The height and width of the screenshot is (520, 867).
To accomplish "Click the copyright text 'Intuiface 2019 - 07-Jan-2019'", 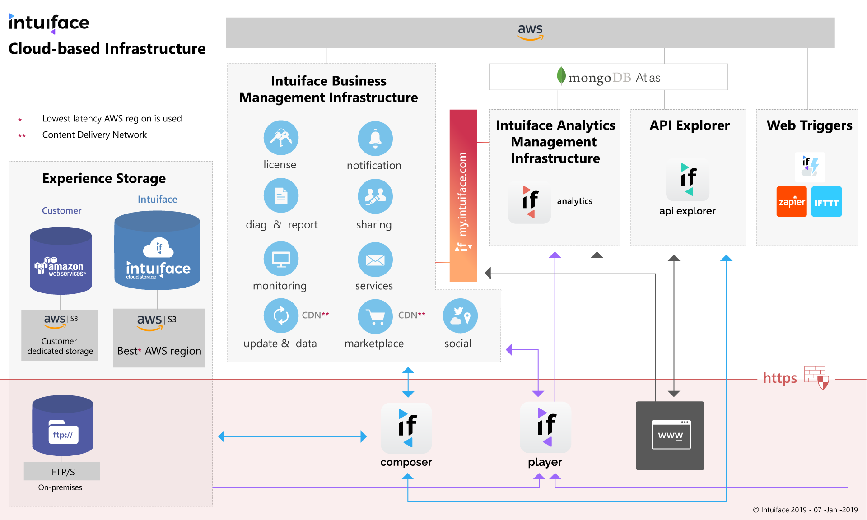I will 805,510.
